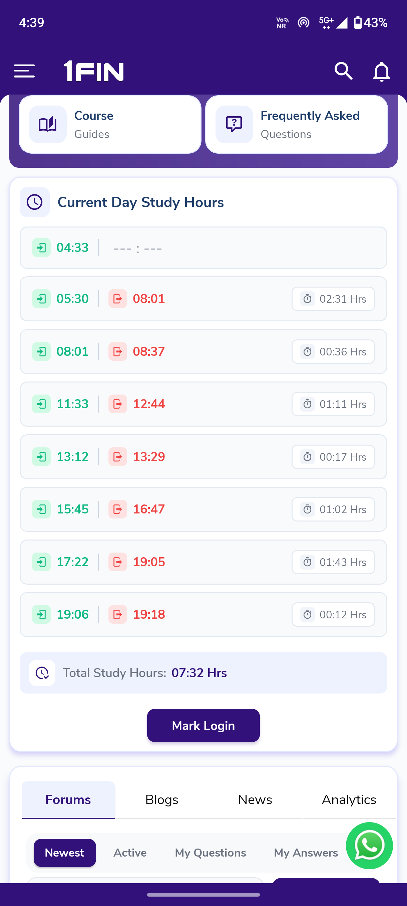407x906 pixels.
Task: Tap the 1FIN logo
Action: tap(94, 71)
